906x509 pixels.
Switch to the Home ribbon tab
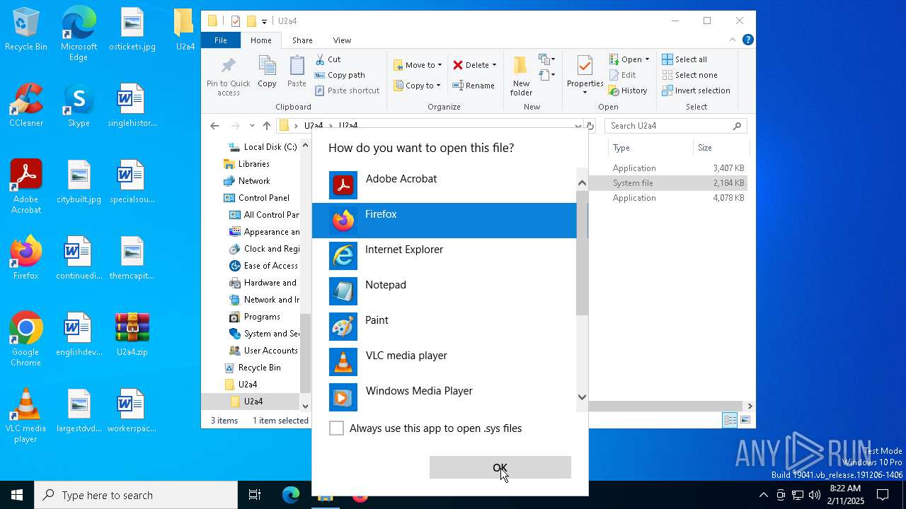(260, 40)
